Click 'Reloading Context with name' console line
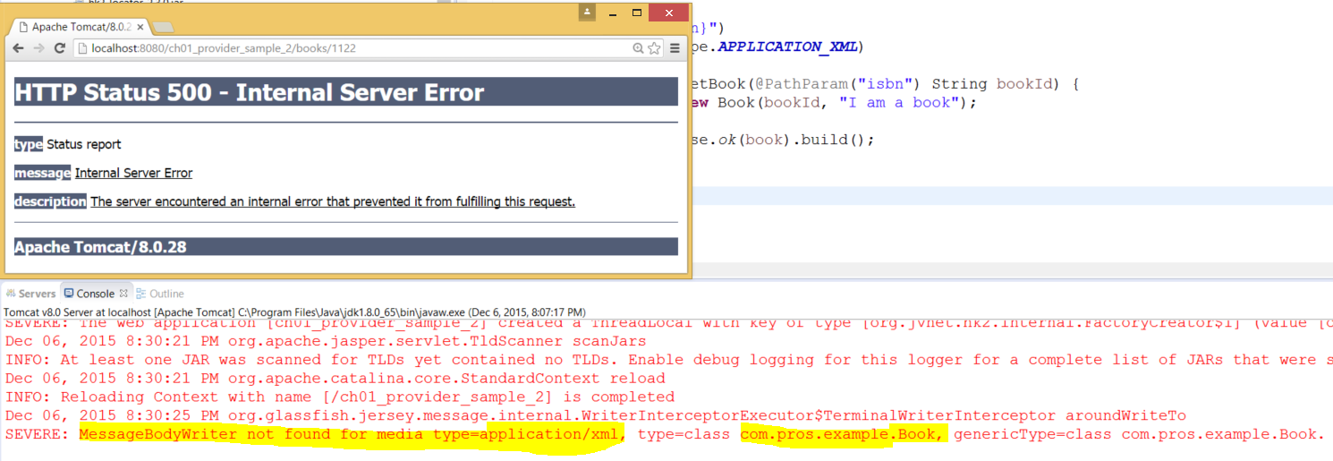The height and width of the screenshot is (461, 1333). click(x=340, y=397)
